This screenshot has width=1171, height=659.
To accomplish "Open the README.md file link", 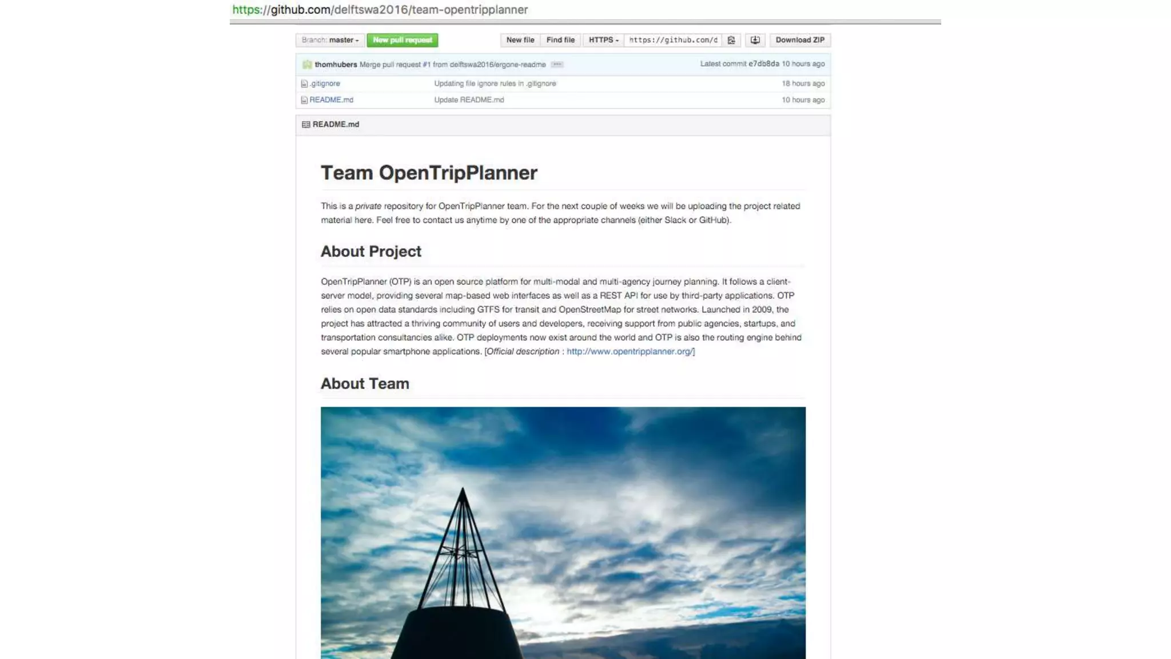I will [331, 100].
